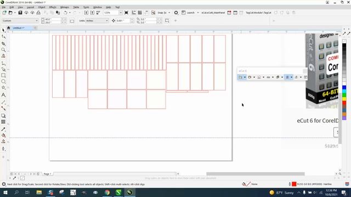Expand first eCut panel button arrow

245,77
